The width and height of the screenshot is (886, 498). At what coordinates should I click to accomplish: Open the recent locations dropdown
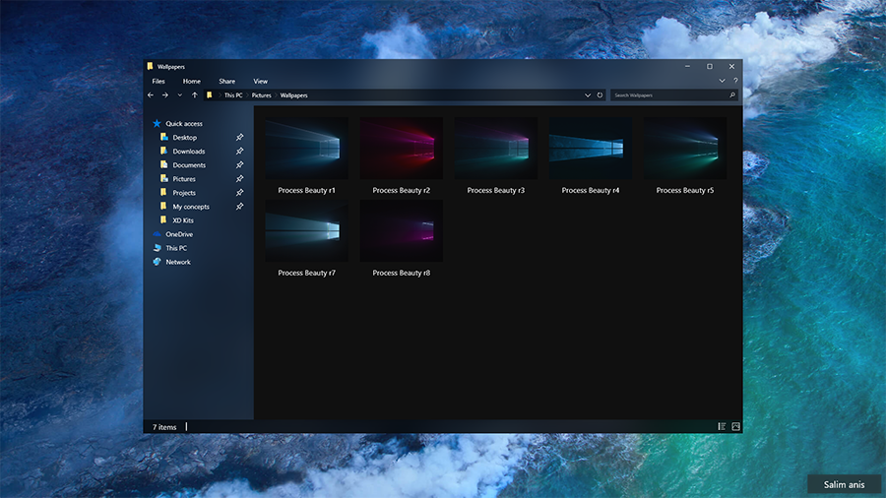point(179,95)
